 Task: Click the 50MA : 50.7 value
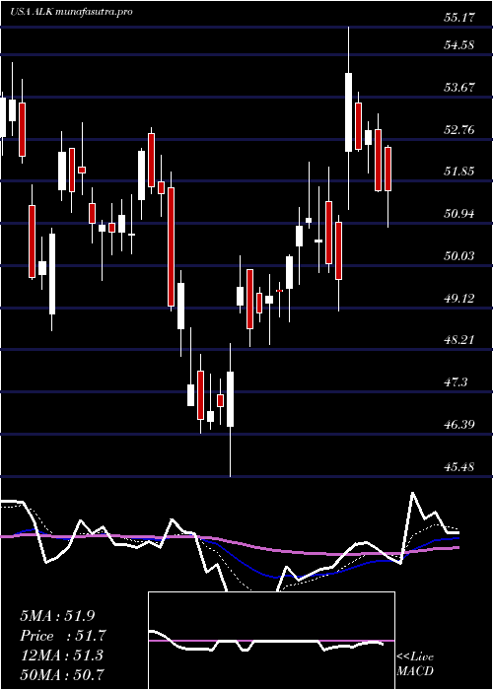(x=62, y=675)
